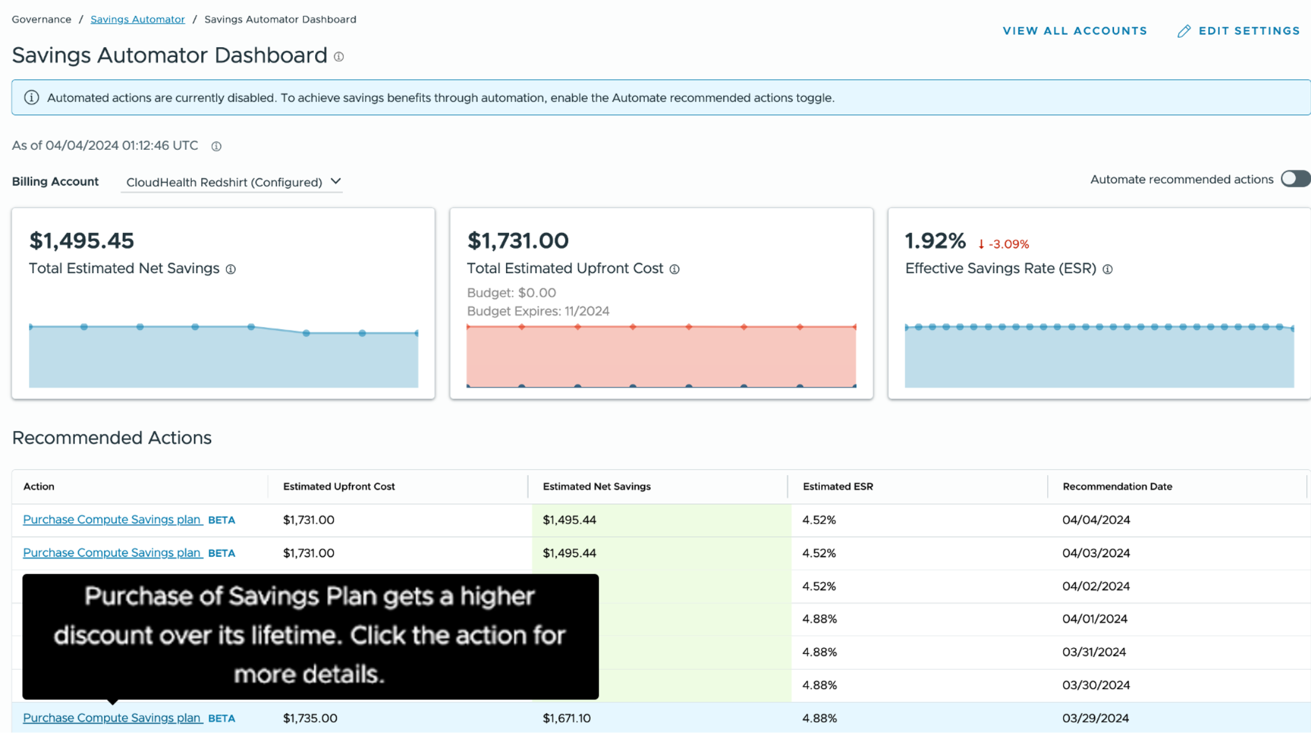The image size is (1311, 735).
Task: Navigate to Savings Automator via breadcrumb
Action: pyautogui.click(x=137, y=19)
